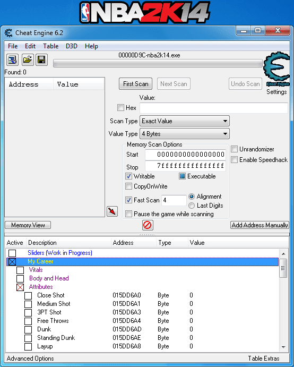294x367 pixels.
Task: Click Add Address Manually button
Action: click(260, 225)
